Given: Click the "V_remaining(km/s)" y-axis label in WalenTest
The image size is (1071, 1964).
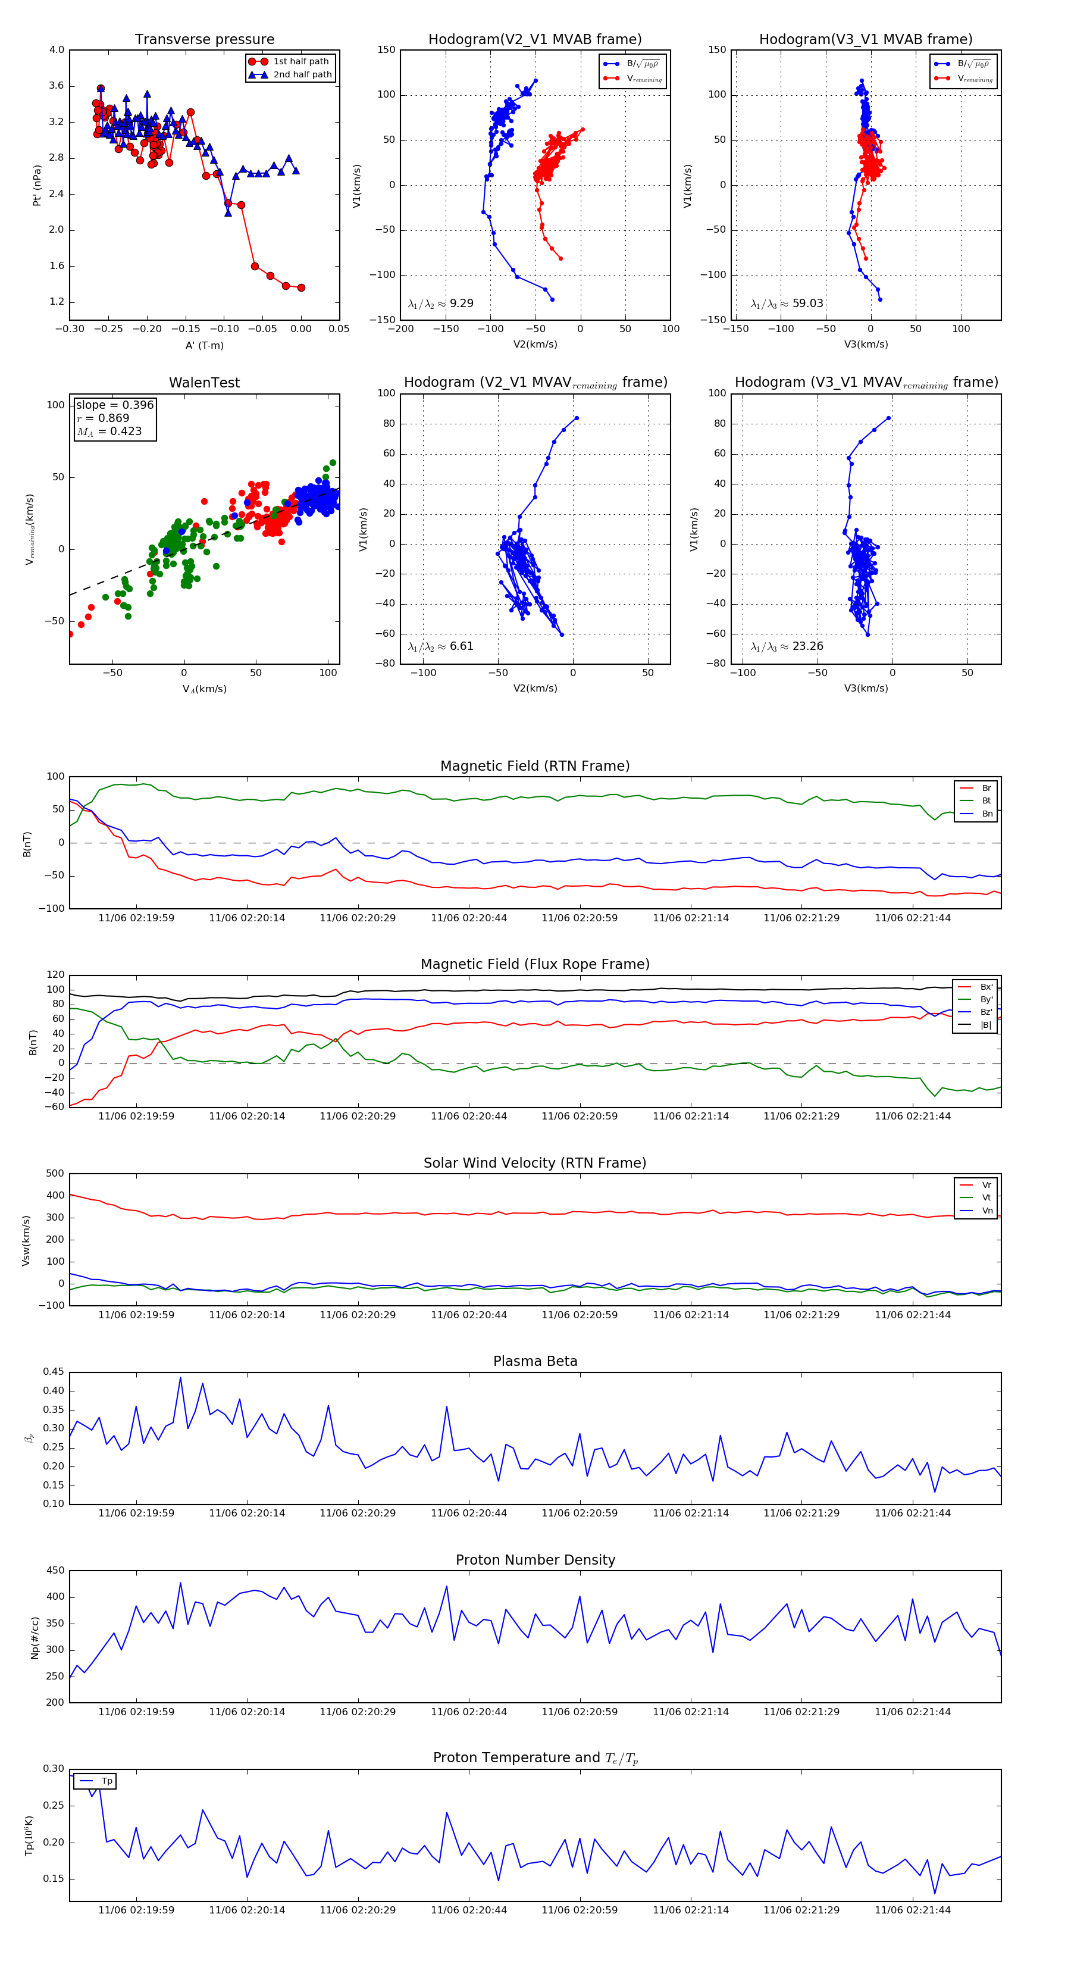Looking at the screenshot, I should [x=30, y=529].
